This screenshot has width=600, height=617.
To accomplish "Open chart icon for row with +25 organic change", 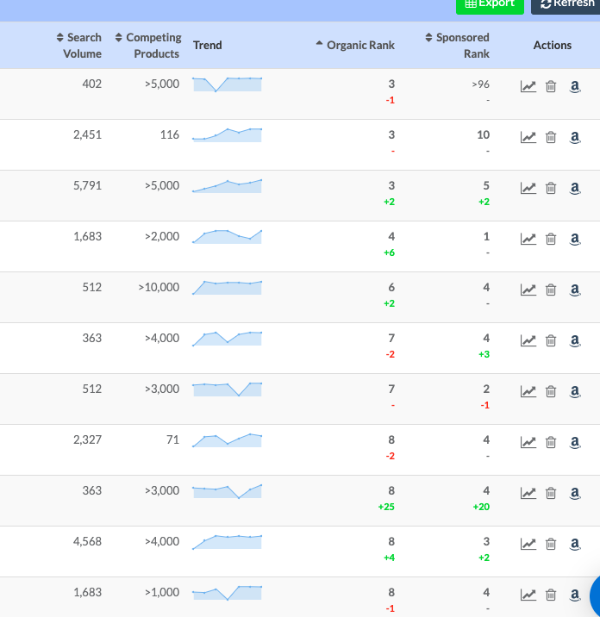I will (x=528, y=493).
